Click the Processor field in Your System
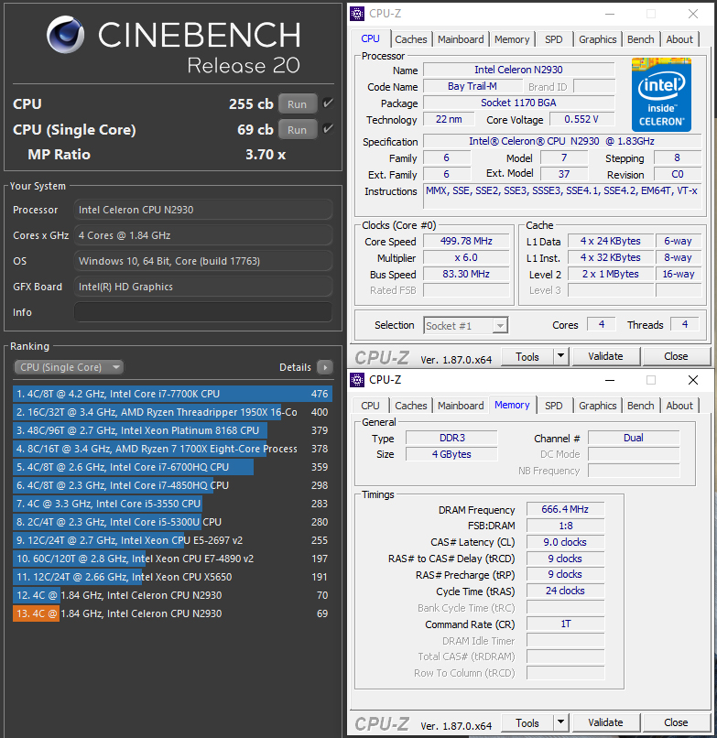The height and width of the screenshot is (738, 717). coord(203,210)
